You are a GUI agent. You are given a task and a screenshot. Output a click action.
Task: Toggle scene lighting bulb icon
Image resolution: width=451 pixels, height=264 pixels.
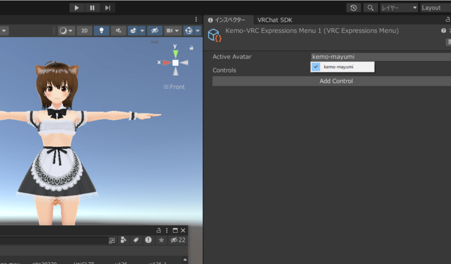click(102, 31)
